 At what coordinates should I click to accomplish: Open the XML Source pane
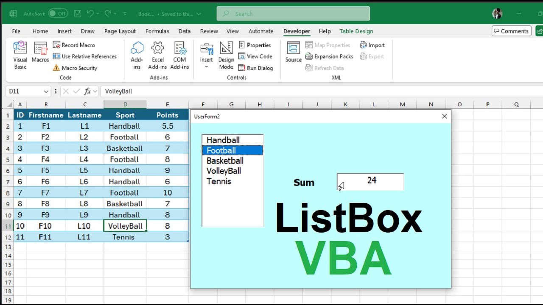[x=293, y=53]
